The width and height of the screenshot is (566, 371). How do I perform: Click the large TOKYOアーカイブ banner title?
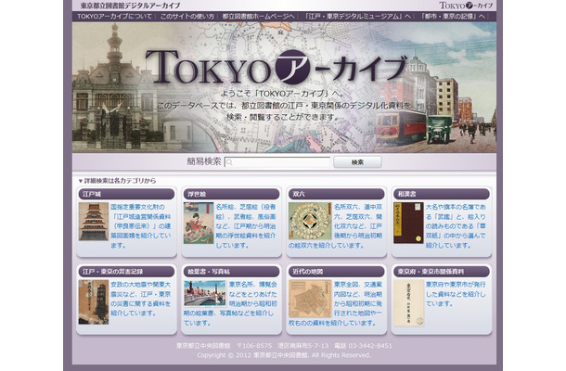tap(276, 68)
